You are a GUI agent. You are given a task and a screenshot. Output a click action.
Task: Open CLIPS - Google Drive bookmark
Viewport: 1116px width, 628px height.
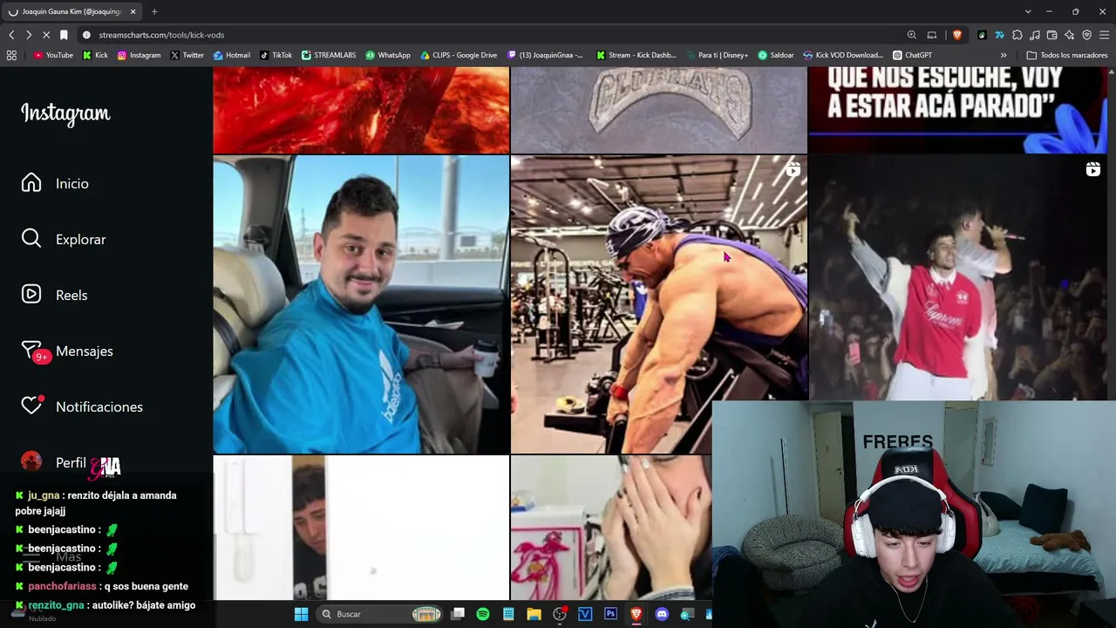point(459,55)
